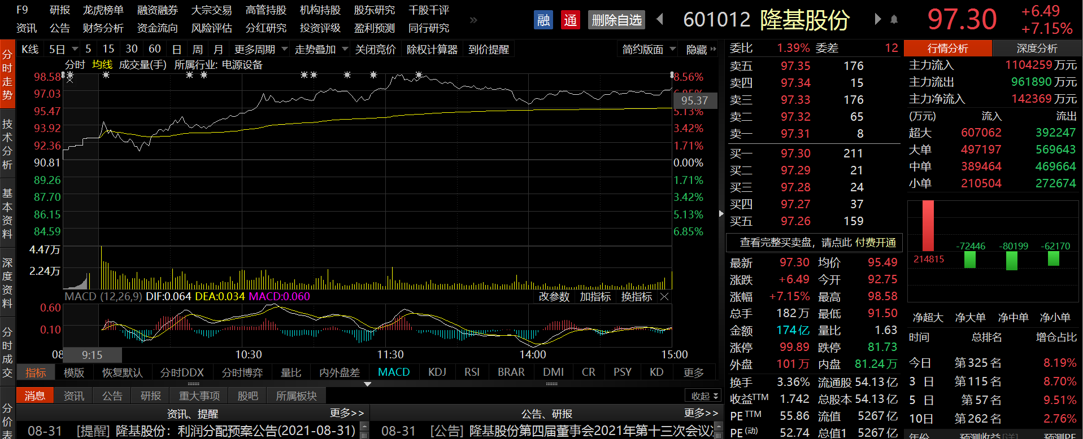
Task: Open 龙虎榜单 in top menu
Action: pyautogui.click(x=103, y=10)
